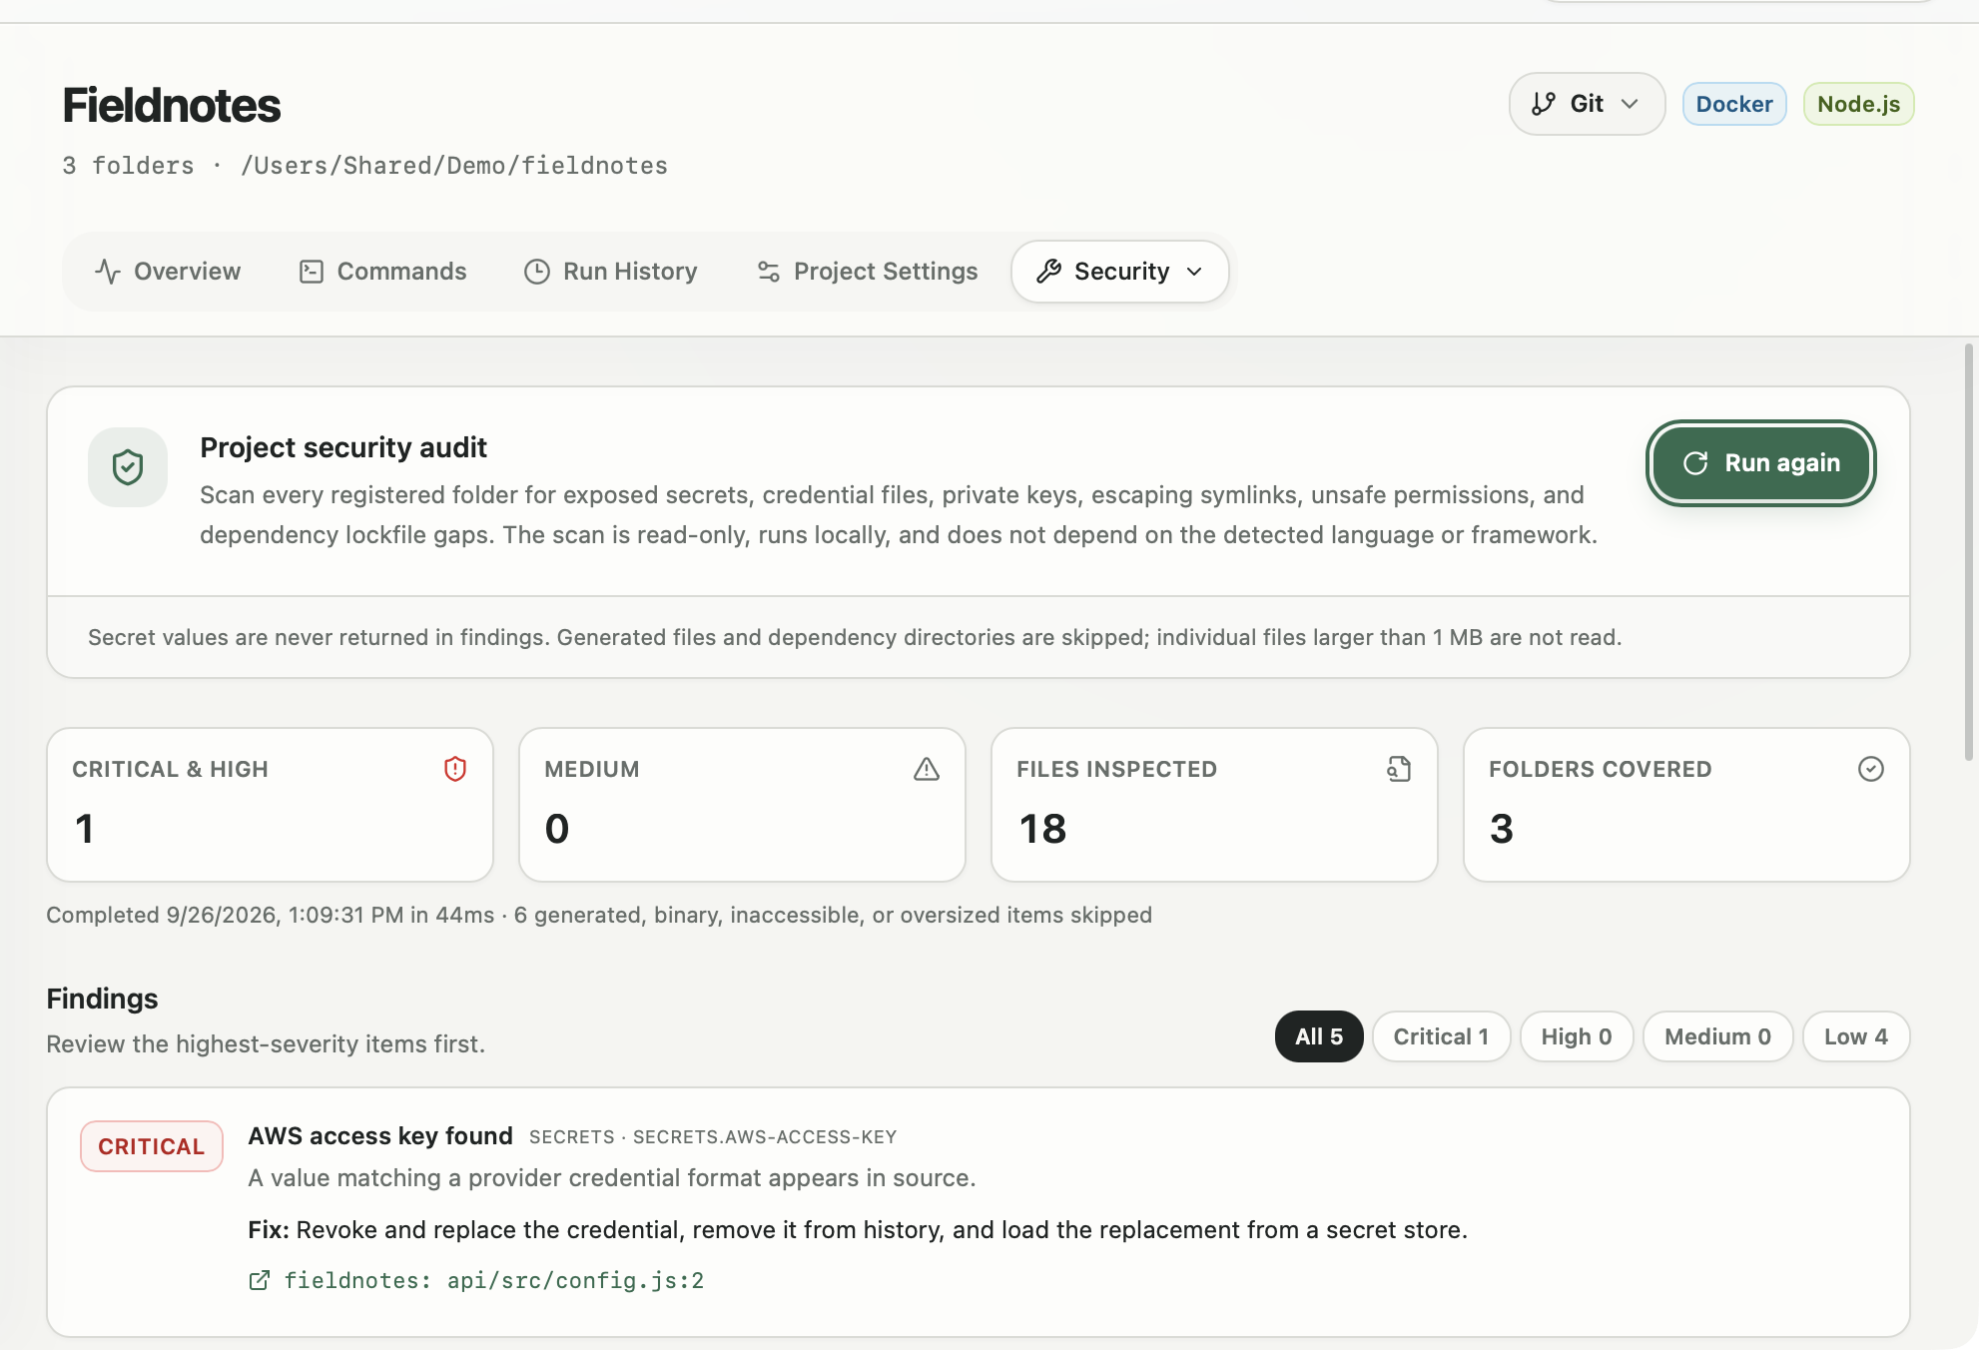Click the red shield icon in Critical & High card
This screenshot has width=1979, height=1350.
coord(455,769)
